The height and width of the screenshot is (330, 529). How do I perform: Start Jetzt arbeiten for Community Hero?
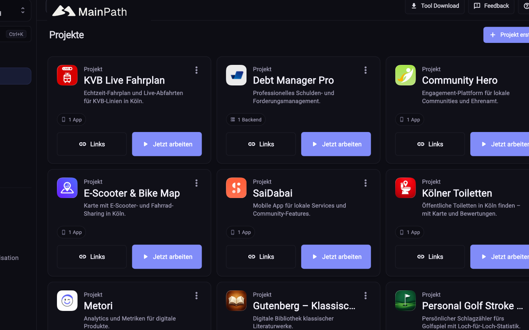coord(500,144)
